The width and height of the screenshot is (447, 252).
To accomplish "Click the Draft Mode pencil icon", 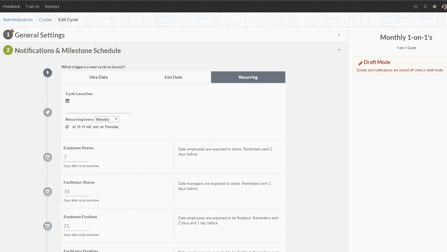I will [360, 63].
